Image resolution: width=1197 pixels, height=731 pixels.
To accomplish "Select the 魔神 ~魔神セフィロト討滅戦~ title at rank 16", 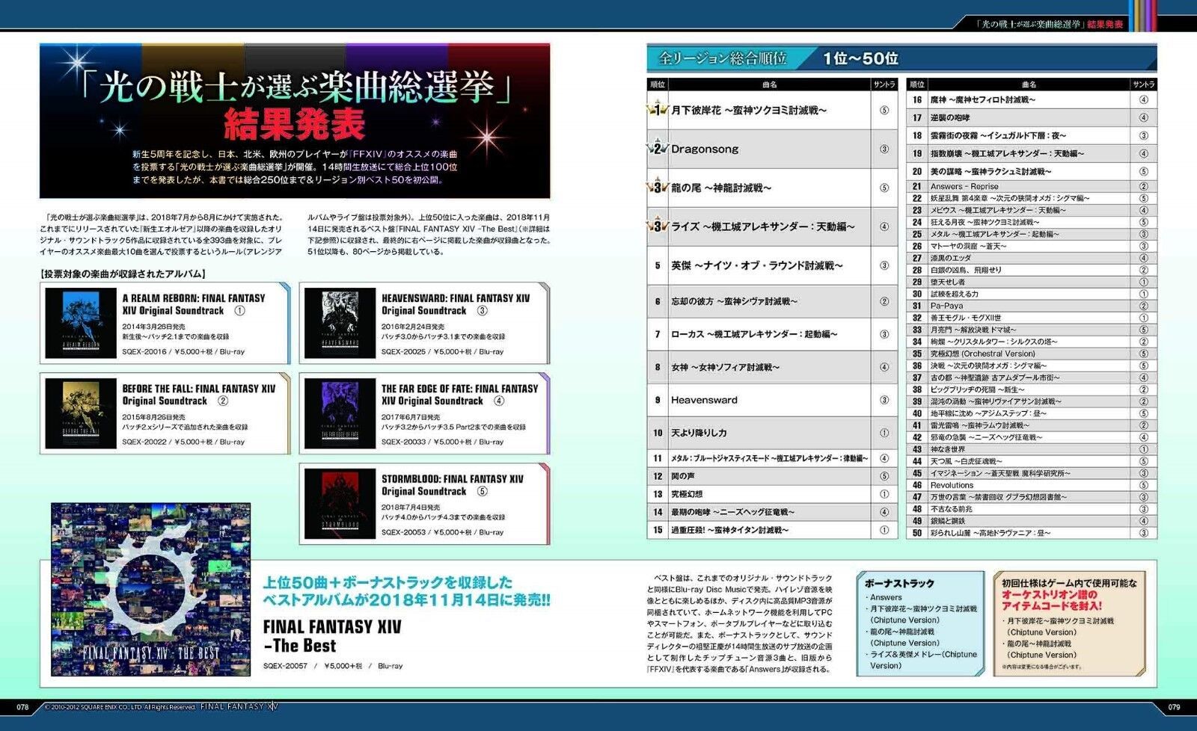I will point(982,99).
